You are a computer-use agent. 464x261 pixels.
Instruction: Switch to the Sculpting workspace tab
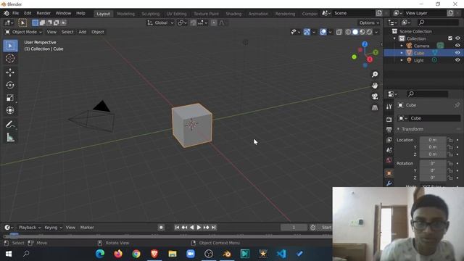(150, 14)
